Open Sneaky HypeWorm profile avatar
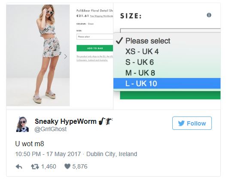Viewport: 226px width, 184px height. pyautogui.click(x=22, y=124)
